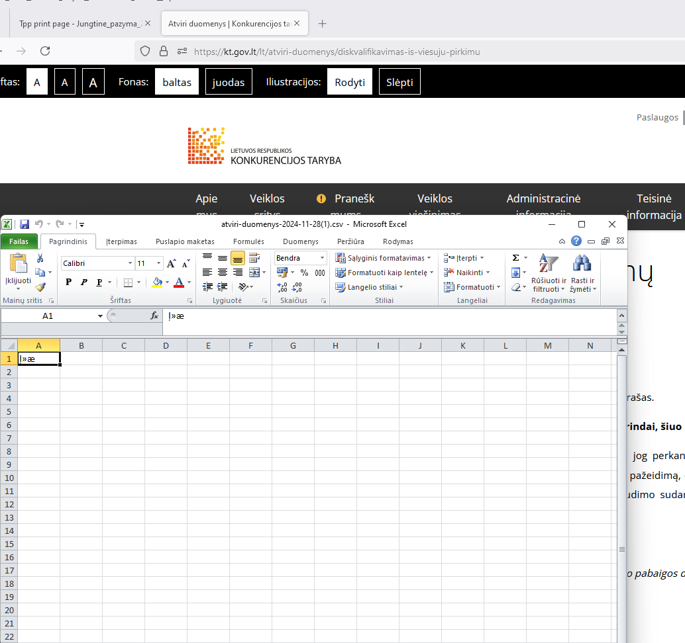The height and width of the screenshot is (643, 685).
Task: Click the percent style icon
Action: pos(304,273)
